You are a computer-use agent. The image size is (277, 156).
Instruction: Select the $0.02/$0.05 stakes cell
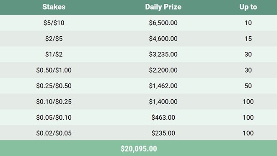point(54,133)
